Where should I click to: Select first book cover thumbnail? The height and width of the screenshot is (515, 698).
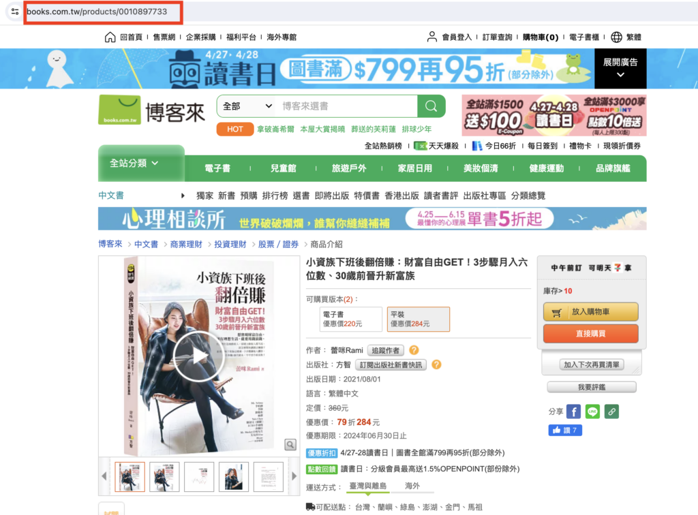coord(130,476)
